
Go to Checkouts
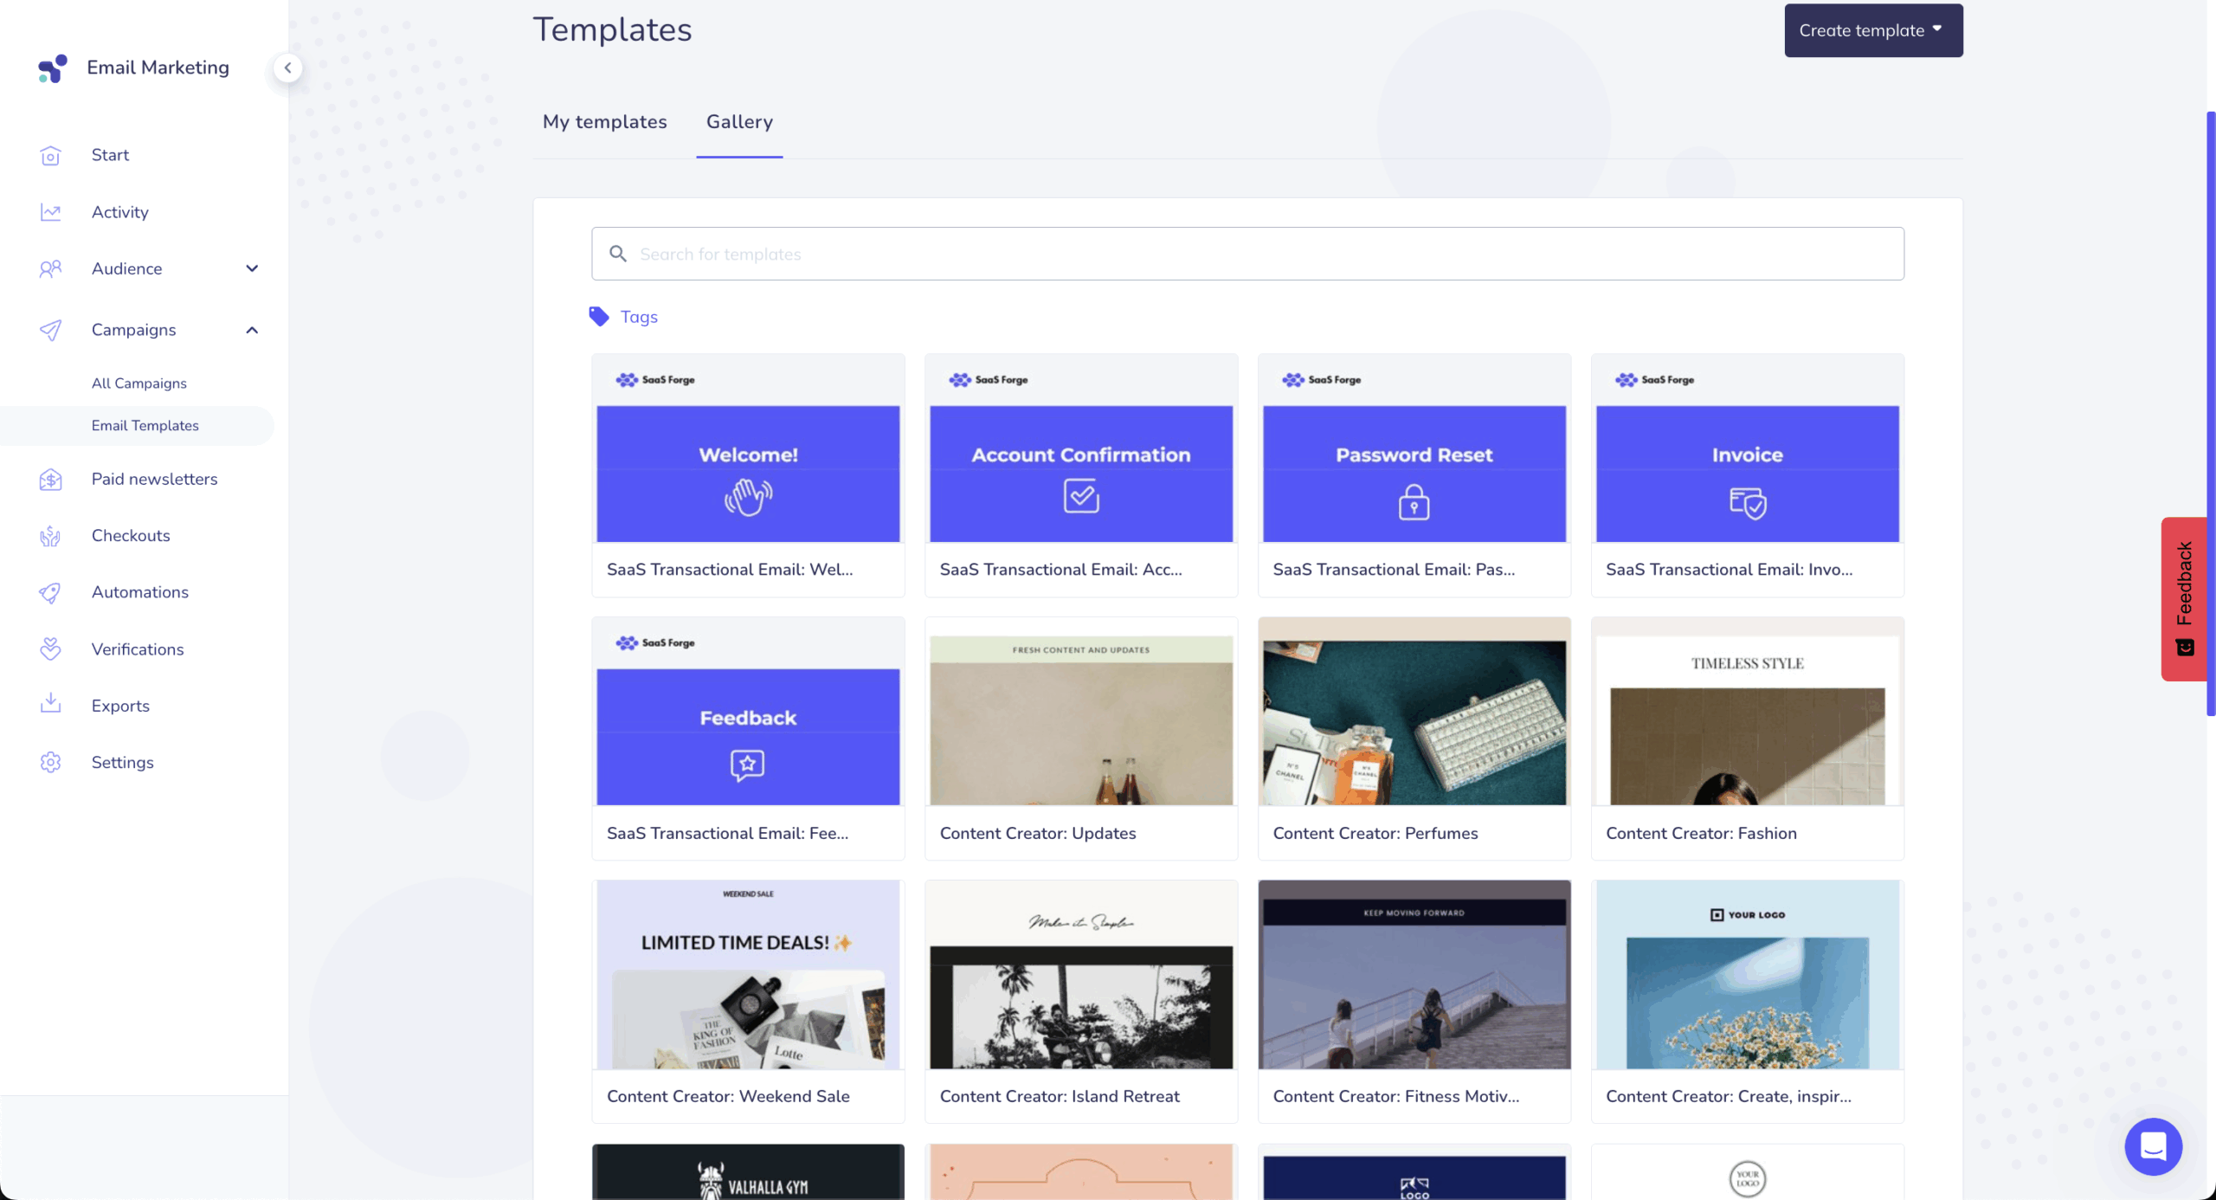(x=131, y=536)
